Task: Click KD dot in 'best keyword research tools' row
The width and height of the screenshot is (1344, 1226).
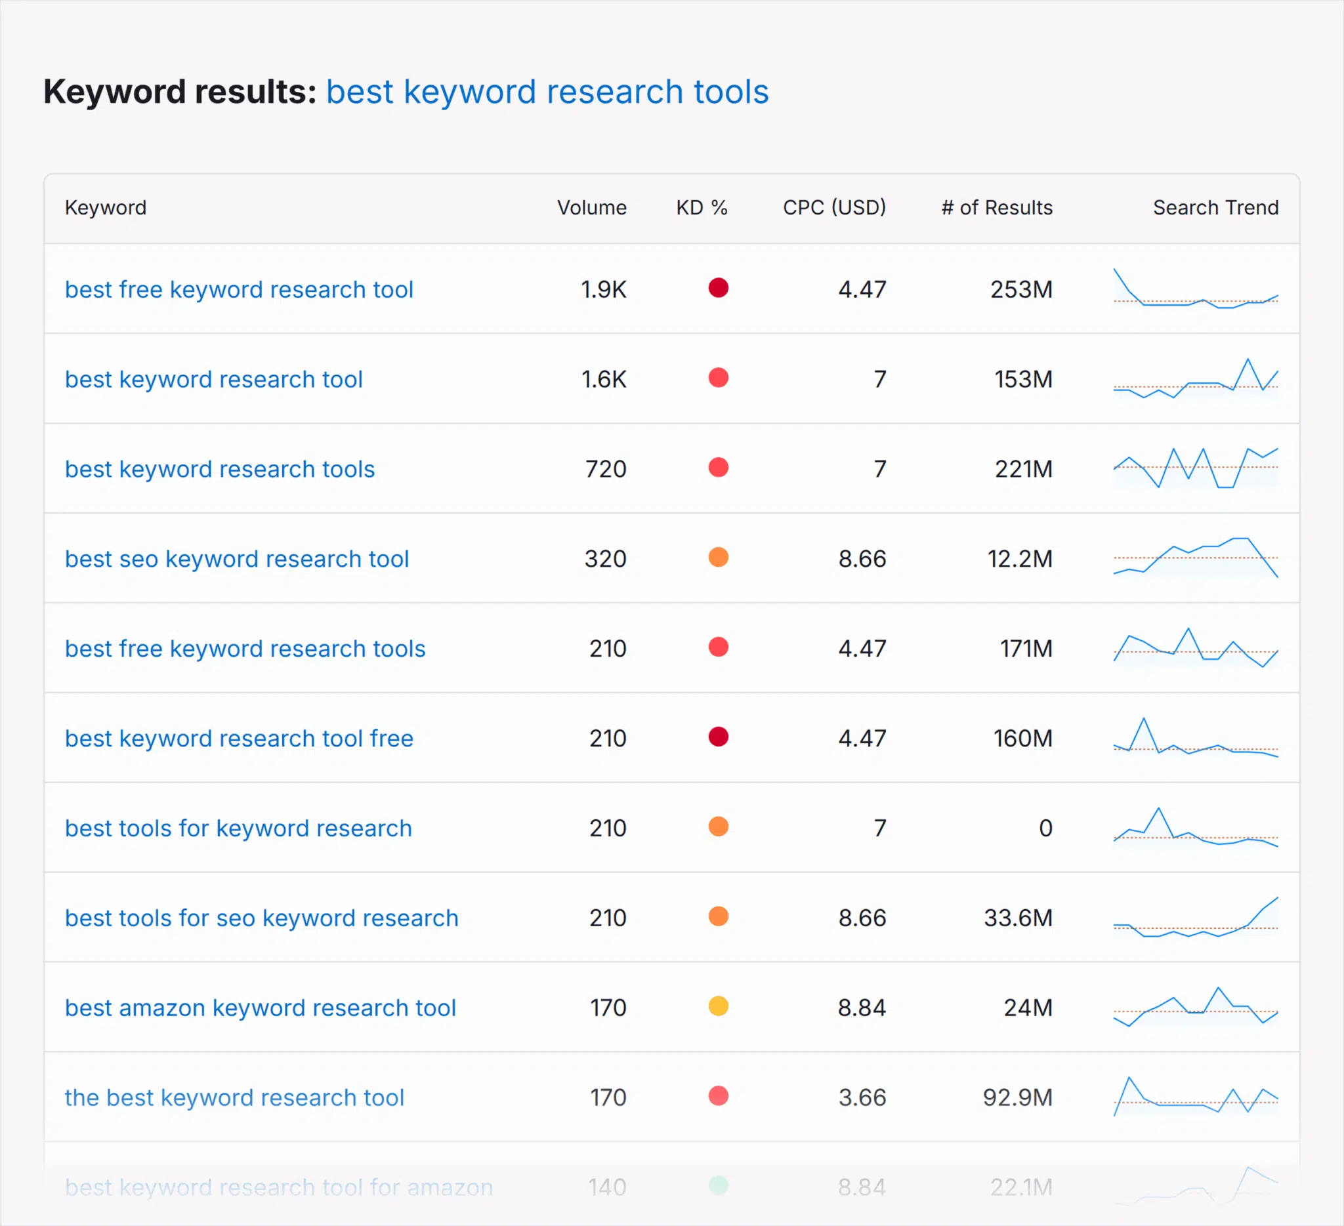Action: pyautogui.click(x=718, y=468)
